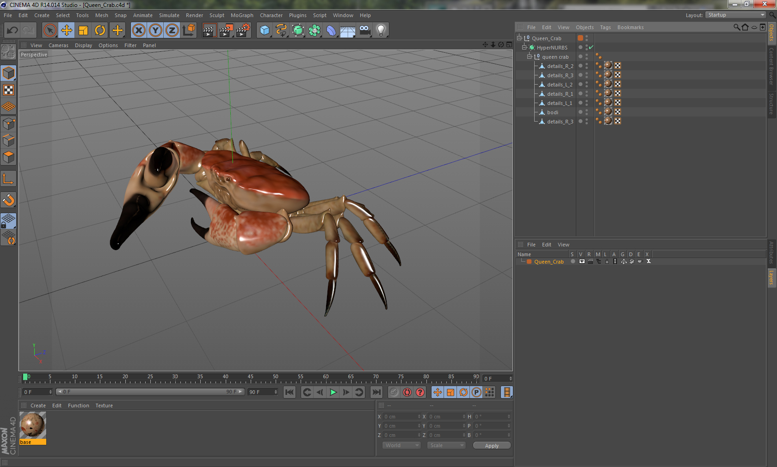Add a Floor environment object
Image resolution: width=777 pixels, height=467 pixels.
click(348, 31)
